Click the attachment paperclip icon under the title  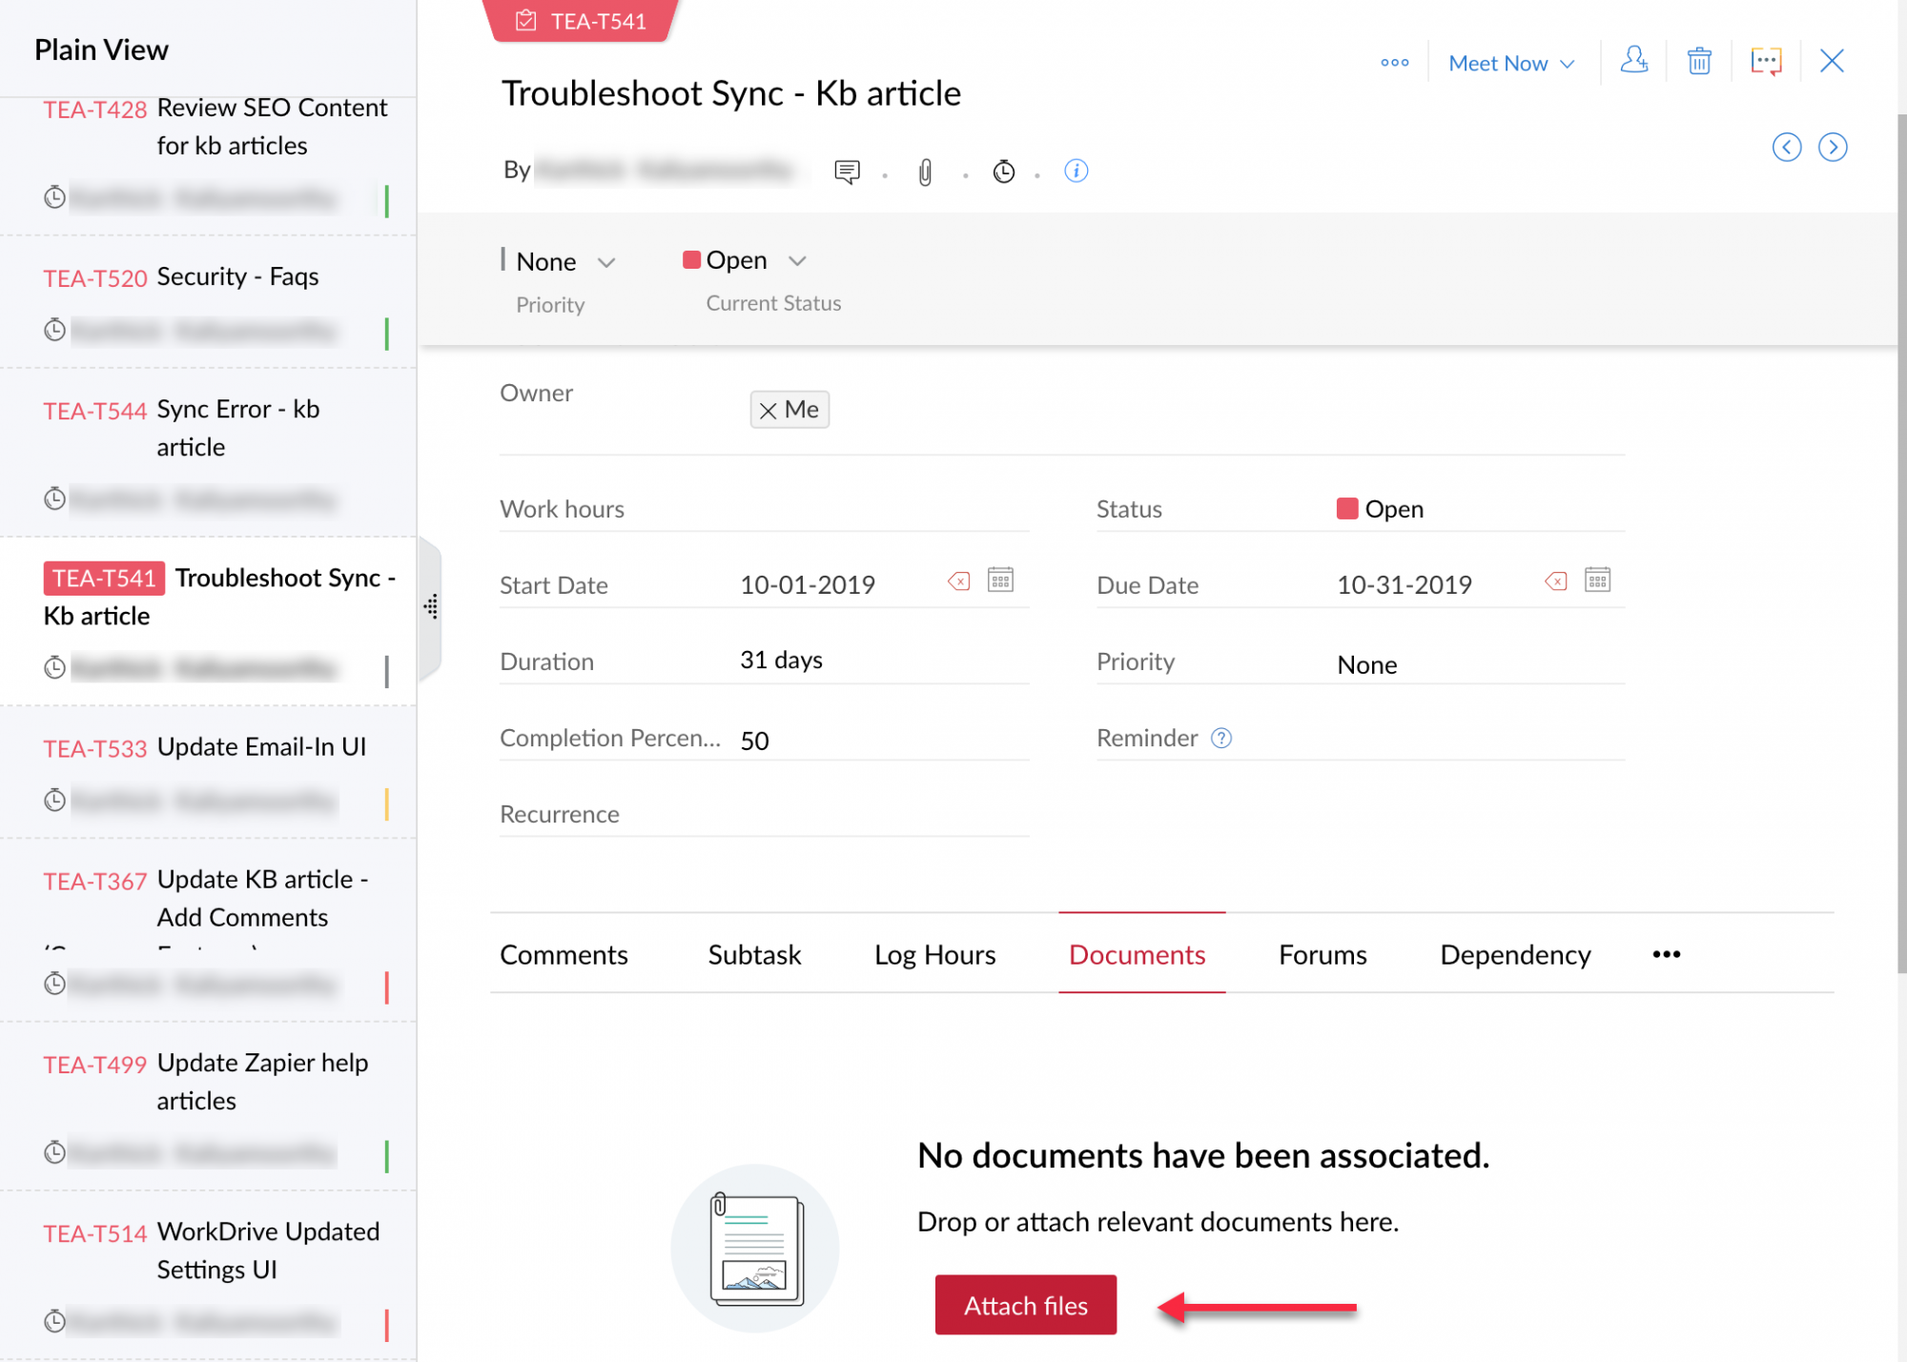point(924,172)
